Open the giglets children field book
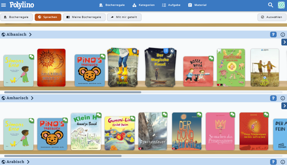Image resolution: width=287 pixels, height=165 pixels. click(x=265, y=67)
